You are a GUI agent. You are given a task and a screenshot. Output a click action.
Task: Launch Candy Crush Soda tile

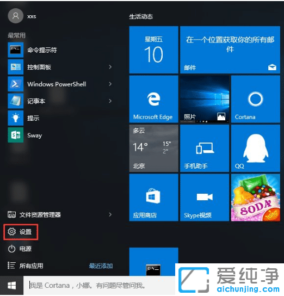click(256, 198)
